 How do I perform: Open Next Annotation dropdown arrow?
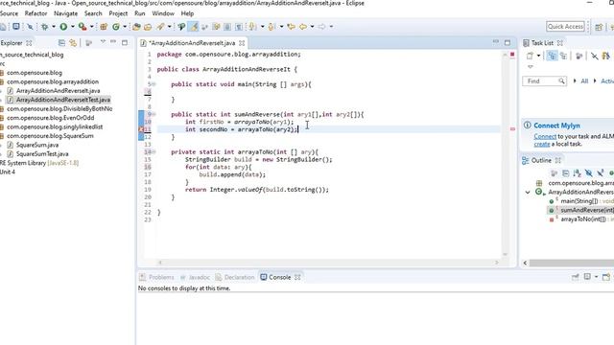pos(262,27)
